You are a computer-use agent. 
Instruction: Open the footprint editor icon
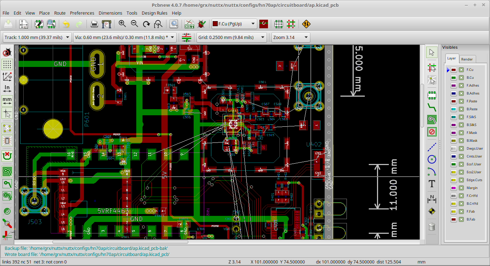(x=39, y=24)
